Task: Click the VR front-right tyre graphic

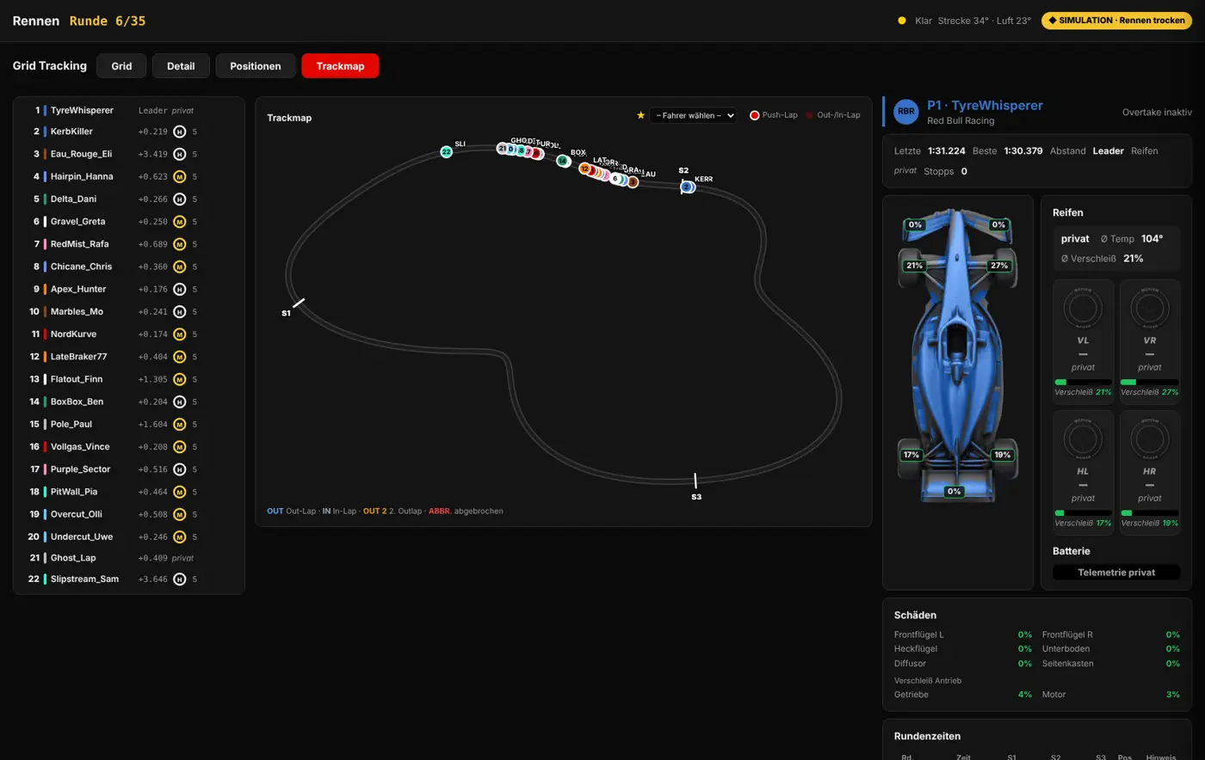Action: 1149,308
